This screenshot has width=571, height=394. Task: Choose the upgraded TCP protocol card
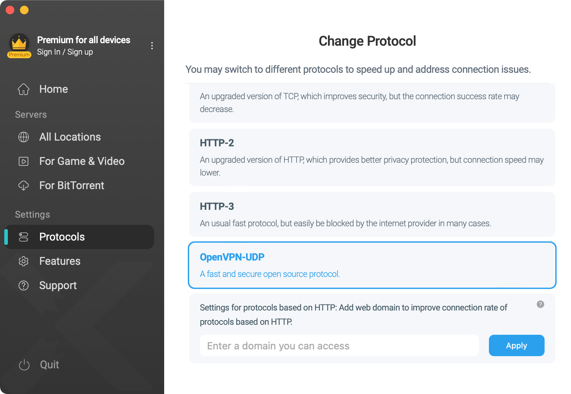(372, 103)
